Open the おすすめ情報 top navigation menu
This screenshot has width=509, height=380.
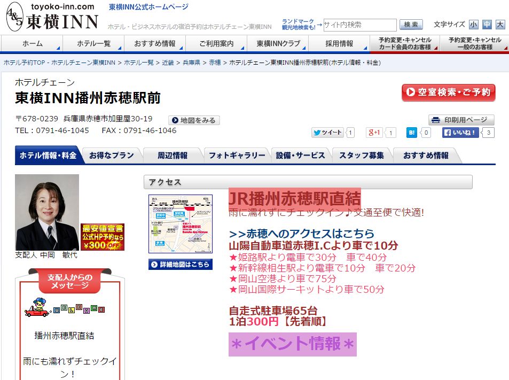(155, 43)
